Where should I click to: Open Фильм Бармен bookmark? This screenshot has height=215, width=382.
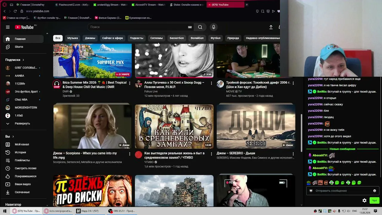click(108, 18)
